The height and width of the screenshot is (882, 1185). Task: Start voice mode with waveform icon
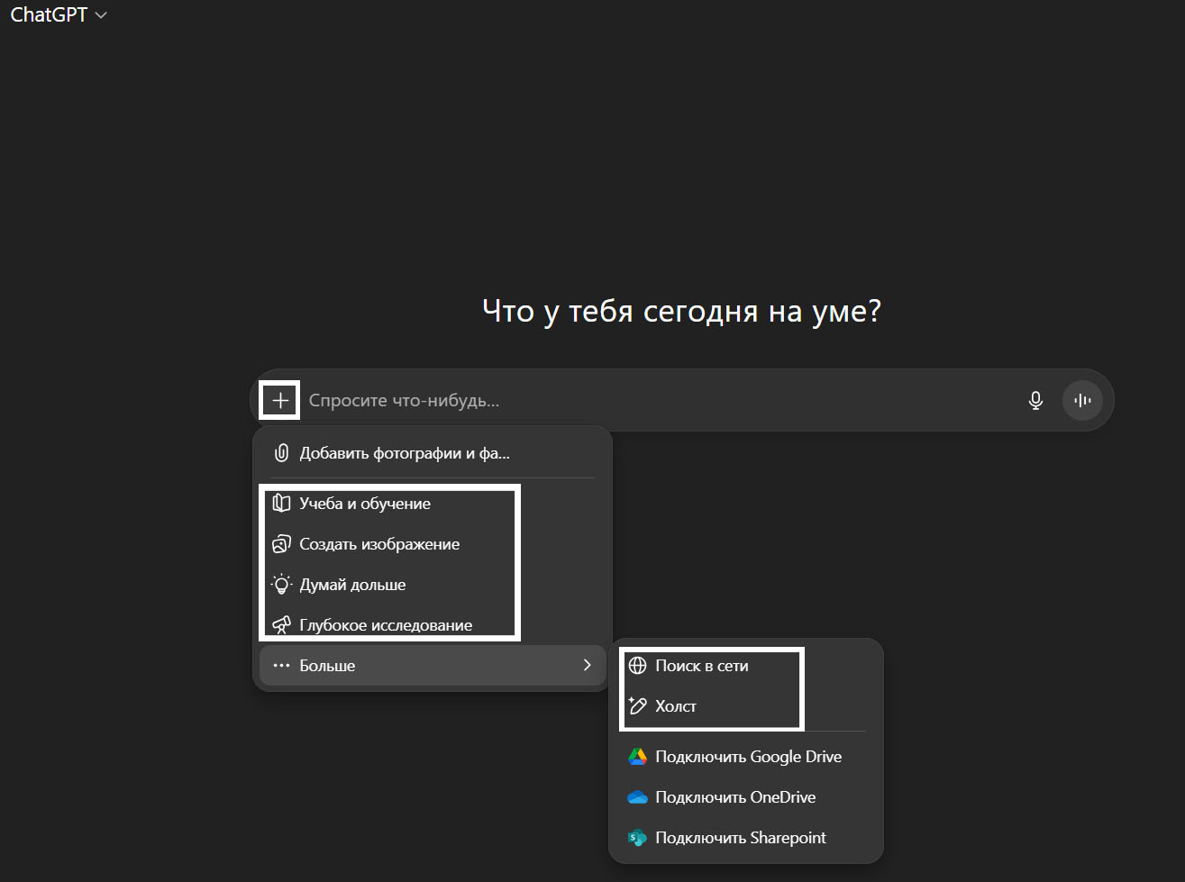pos(1082,400)
